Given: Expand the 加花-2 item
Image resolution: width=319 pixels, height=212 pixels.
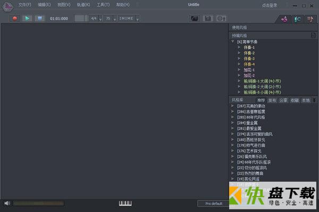Looking at the screenshot, I should (239, 75).
